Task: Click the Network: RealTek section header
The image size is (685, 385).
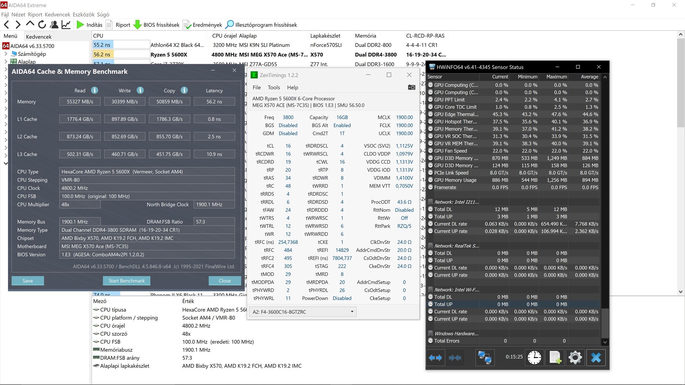Action: pyautogui.click(x=456, y=246)
